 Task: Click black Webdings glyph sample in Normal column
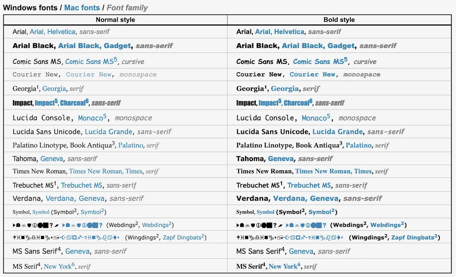point(36,225)
